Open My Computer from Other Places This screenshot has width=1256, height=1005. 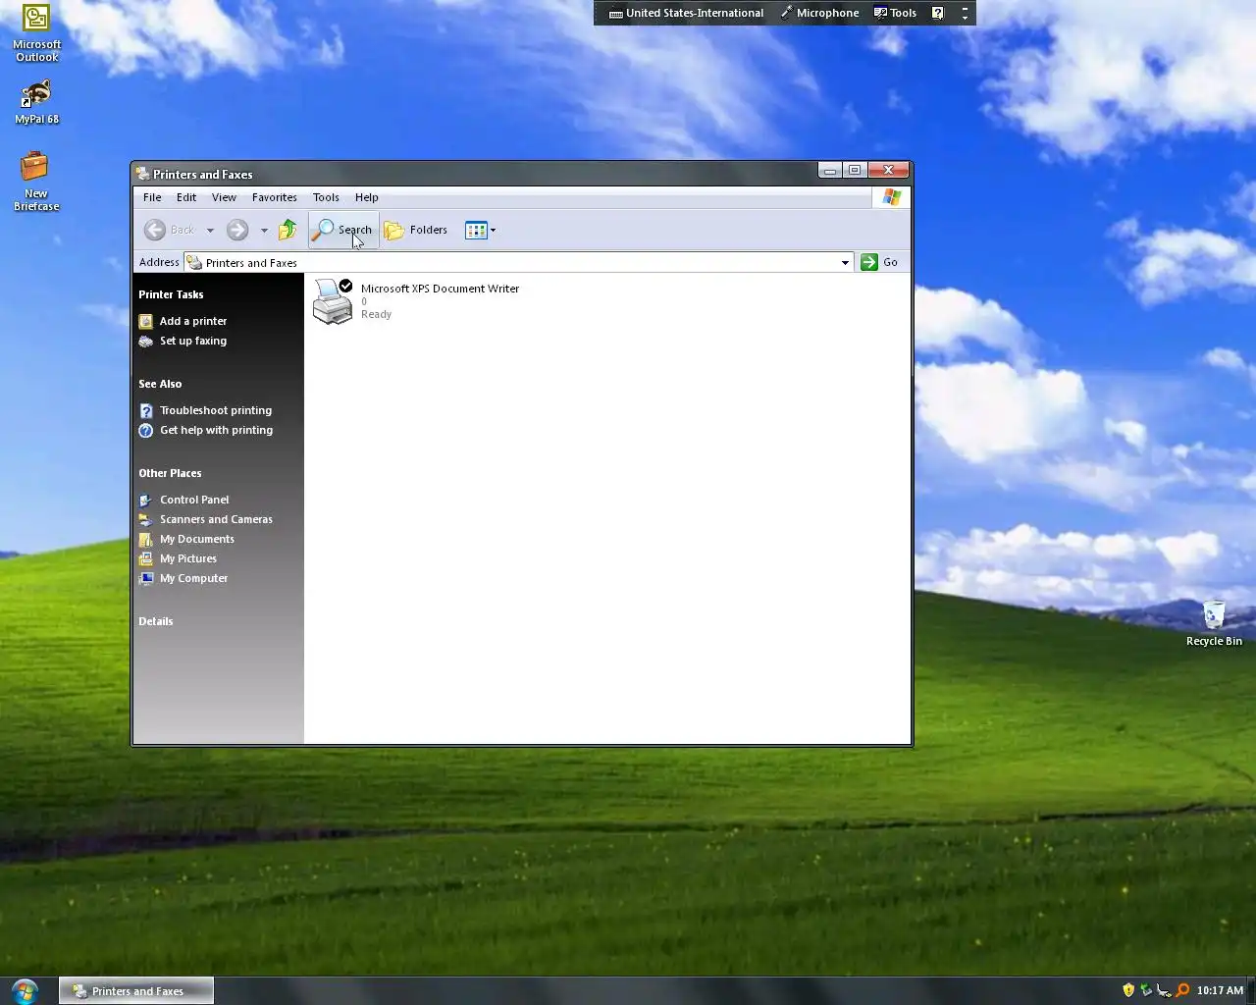pyautogui.click(x=194, y=578)
